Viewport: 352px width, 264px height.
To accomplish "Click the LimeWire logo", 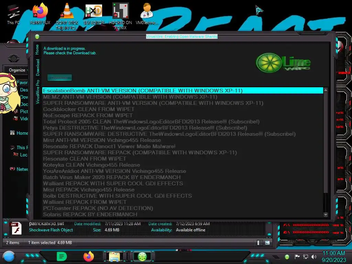I will click(x=283, y=63).
